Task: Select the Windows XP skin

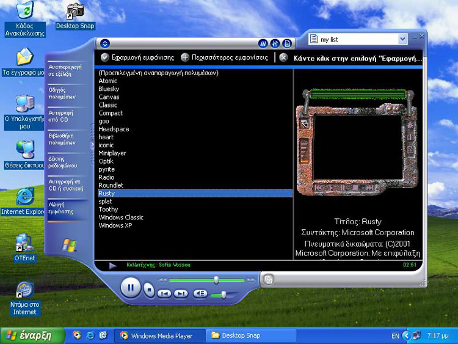Action: (195, 225)
